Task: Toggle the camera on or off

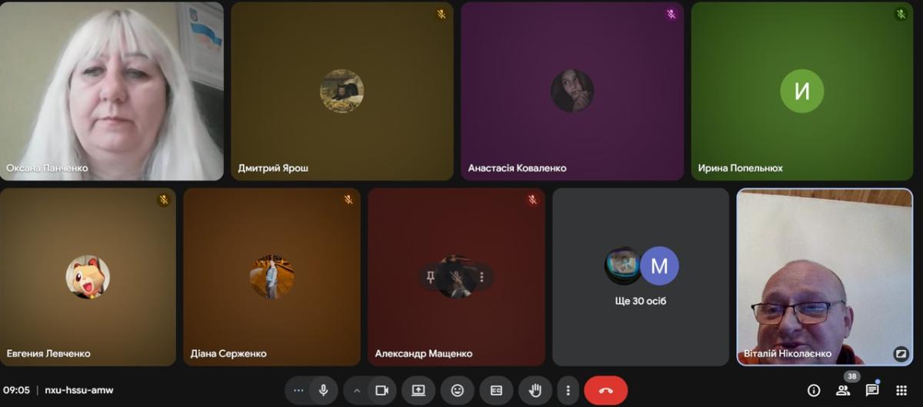Action: [382, 390]
